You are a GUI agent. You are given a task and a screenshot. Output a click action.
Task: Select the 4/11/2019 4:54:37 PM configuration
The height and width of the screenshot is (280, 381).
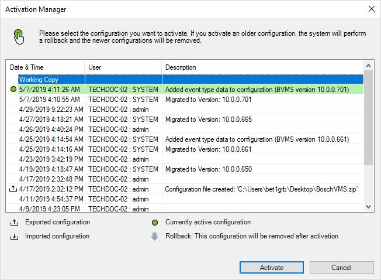pos(185,199)
